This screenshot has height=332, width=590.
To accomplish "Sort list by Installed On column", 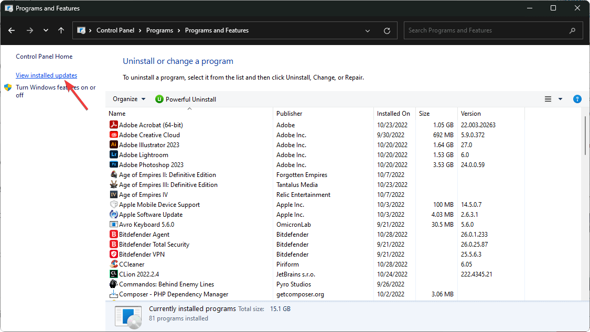I will [393, 114].
